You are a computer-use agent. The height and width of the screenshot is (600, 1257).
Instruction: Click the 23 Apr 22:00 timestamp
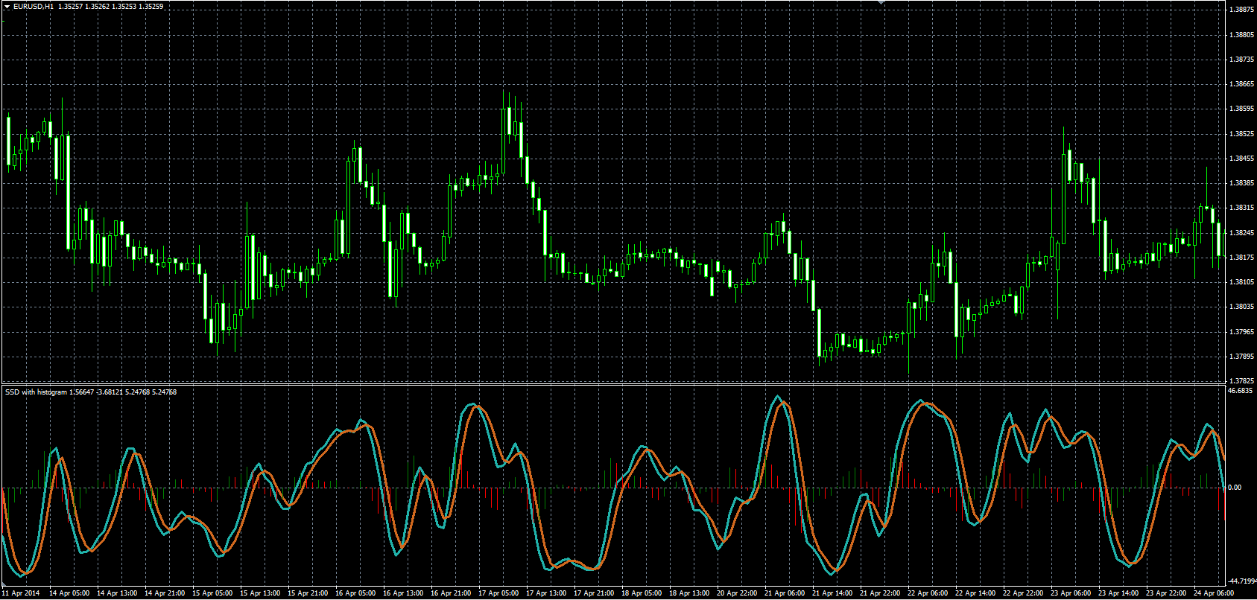(1166, 593)
